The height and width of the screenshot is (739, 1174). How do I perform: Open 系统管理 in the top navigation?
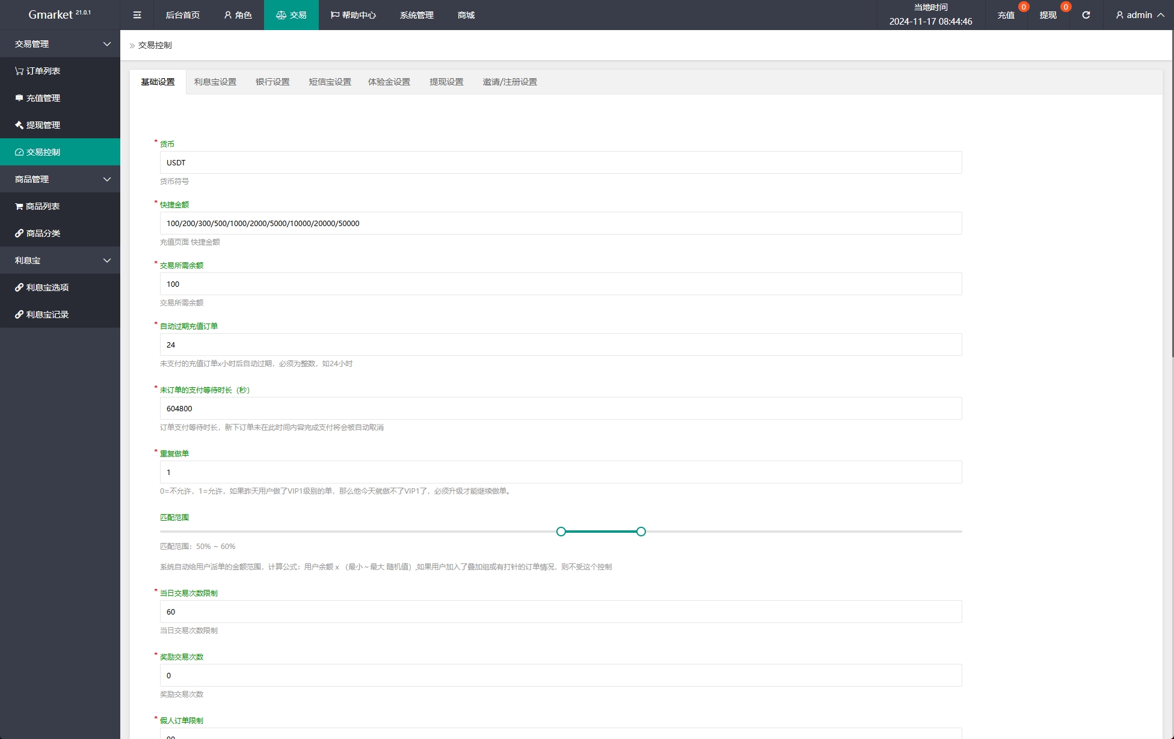pyautogui.click(x=416, y=15)
